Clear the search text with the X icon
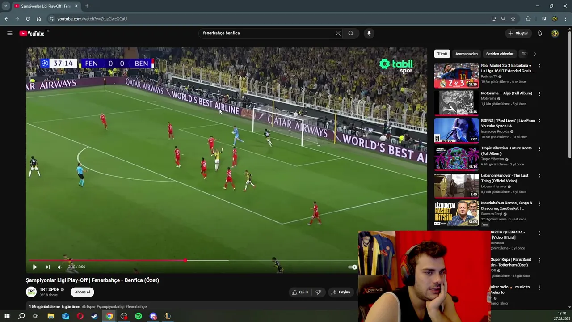The width and height of the screenshot is (572, 322). pos(338,33)
